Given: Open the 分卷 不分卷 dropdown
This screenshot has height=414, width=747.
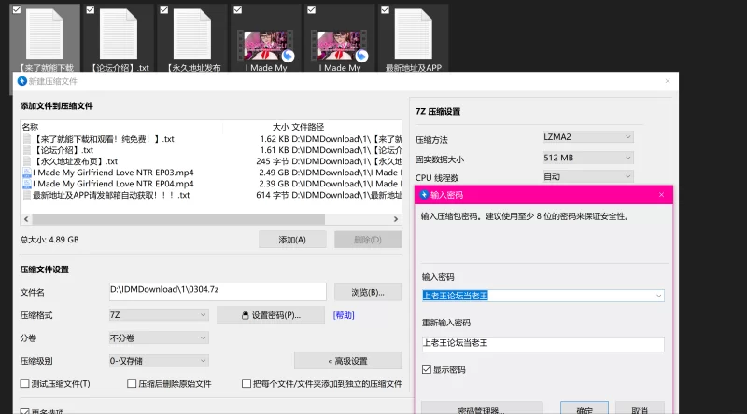Looking at the screenshot, I should 159,338.
